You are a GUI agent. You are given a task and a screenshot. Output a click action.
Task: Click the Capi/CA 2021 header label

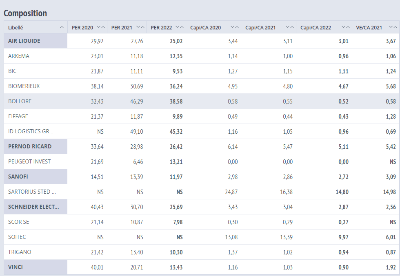(260, 28)
